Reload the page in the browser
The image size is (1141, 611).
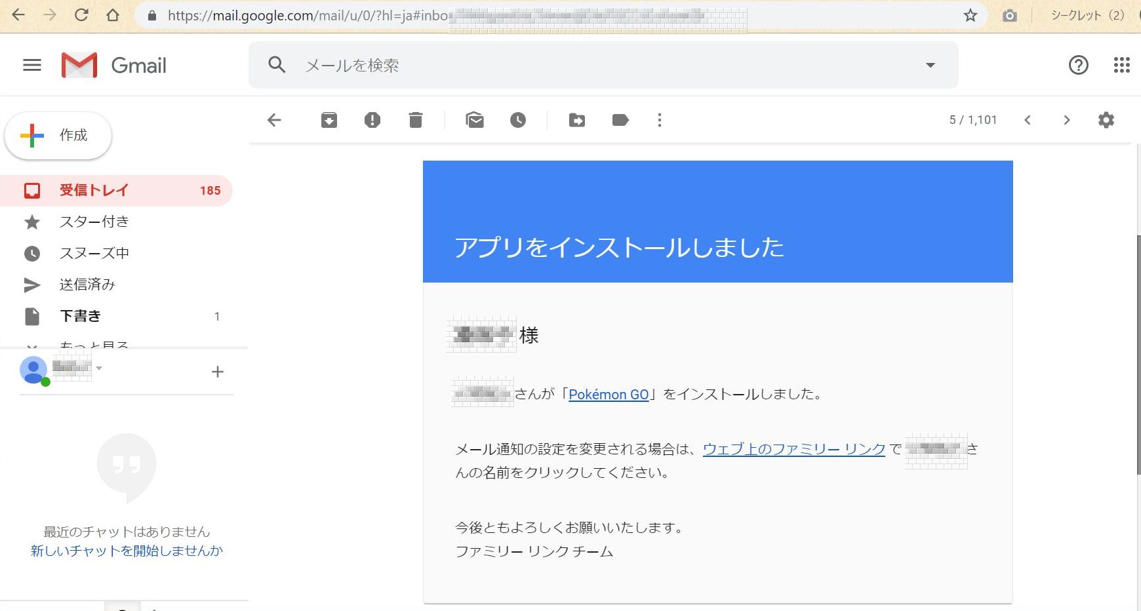pyautogui.click(x=81, y=15)
